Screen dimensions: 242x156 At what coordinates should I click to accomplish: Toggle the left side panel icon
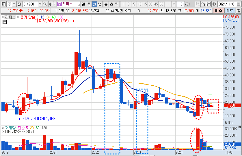[4, 4]
